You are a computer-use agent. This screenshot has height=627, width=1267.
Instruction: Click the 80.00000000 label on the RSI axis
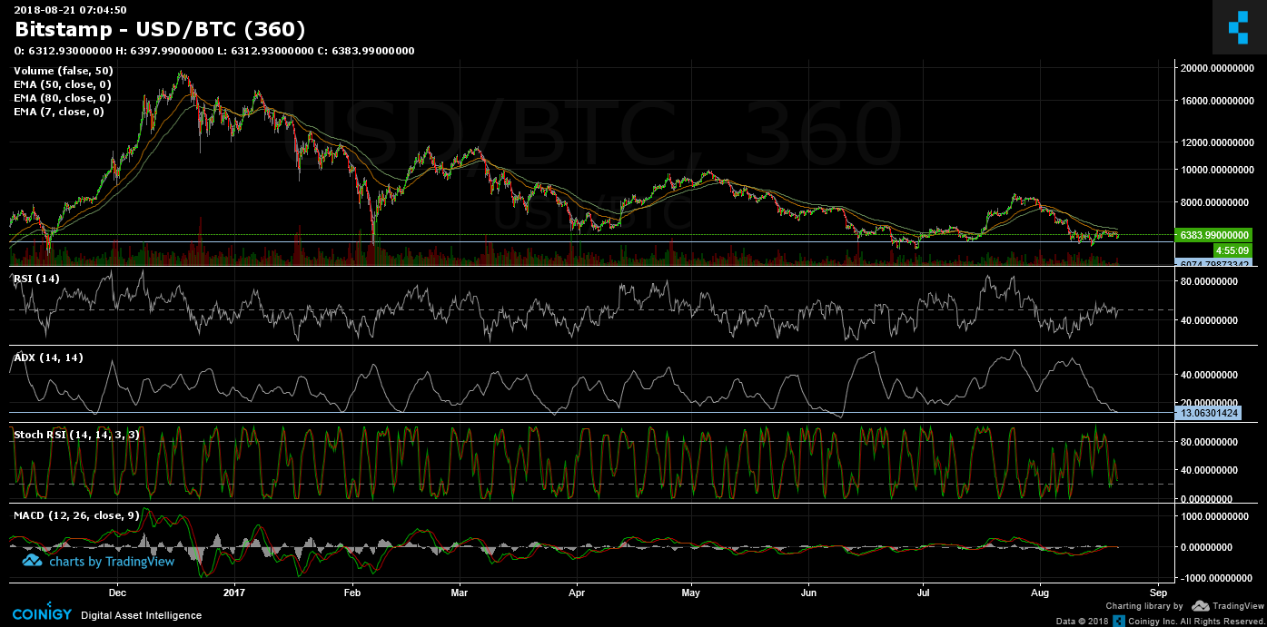pyautogui.click(x=1209, y=282)
